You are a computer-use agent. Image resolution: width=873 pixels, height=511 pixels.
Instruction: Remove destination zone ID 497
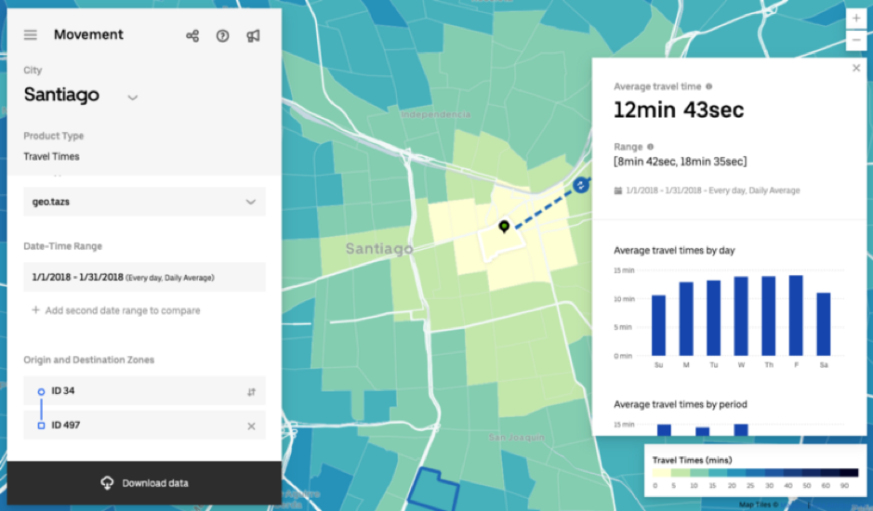click(251, 426)
